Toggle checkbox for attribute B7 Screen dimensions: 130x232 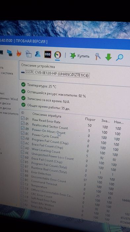tap(22, 166)
